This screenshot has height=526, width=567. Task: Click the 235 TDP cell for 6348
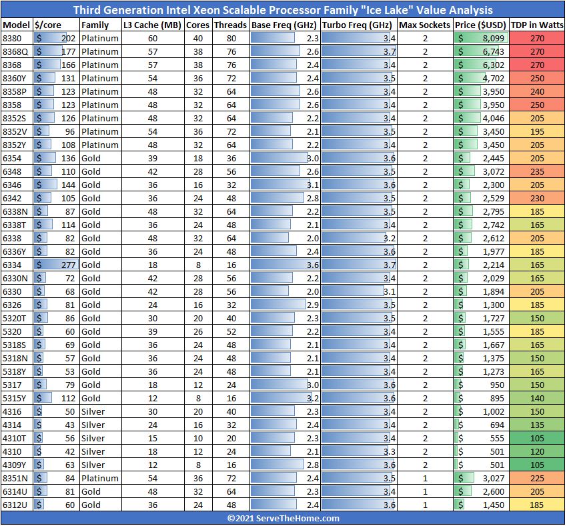pyautogui.click(x=537, y=172)
